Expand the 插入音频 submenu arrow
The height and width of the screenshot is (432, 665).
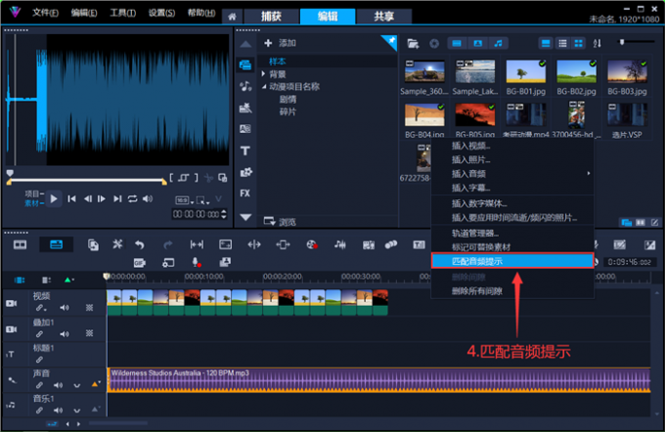click(x=588, y=173)
